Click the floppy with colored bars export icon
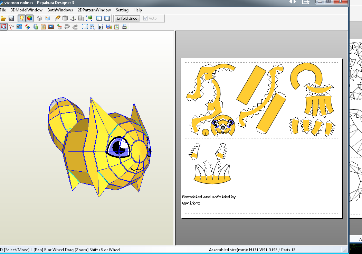Viewport: 362px width, 254px height. click(x=109, y=27)
